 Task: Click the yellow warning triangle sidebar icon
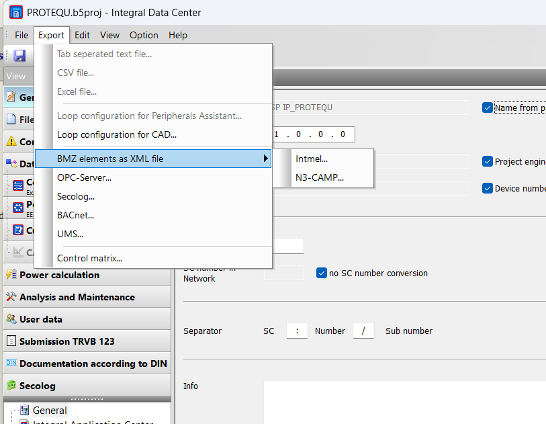(11, 141)
